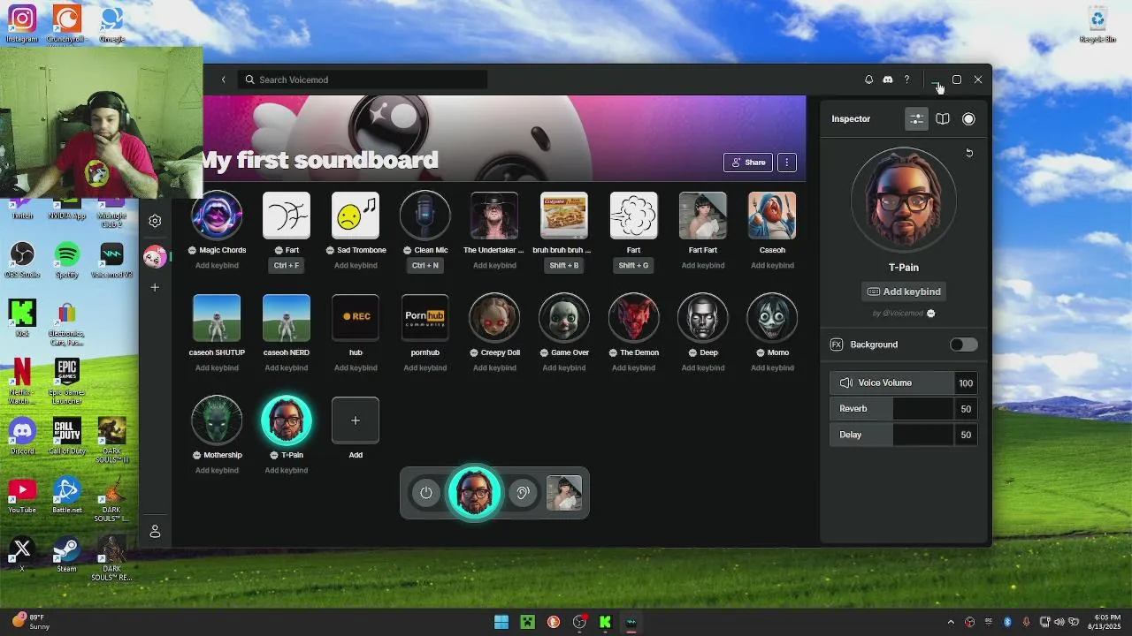Image resolution: width=1132 pixels, height=636 pixels.
Task: Adjust the Voice Volume slider
Action: (904, 382)
